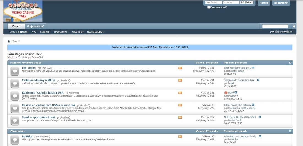Viewport: 303px width, 146px height.
Task: Open the Akce fóra dropdown menu
Action: coord(78,32)
